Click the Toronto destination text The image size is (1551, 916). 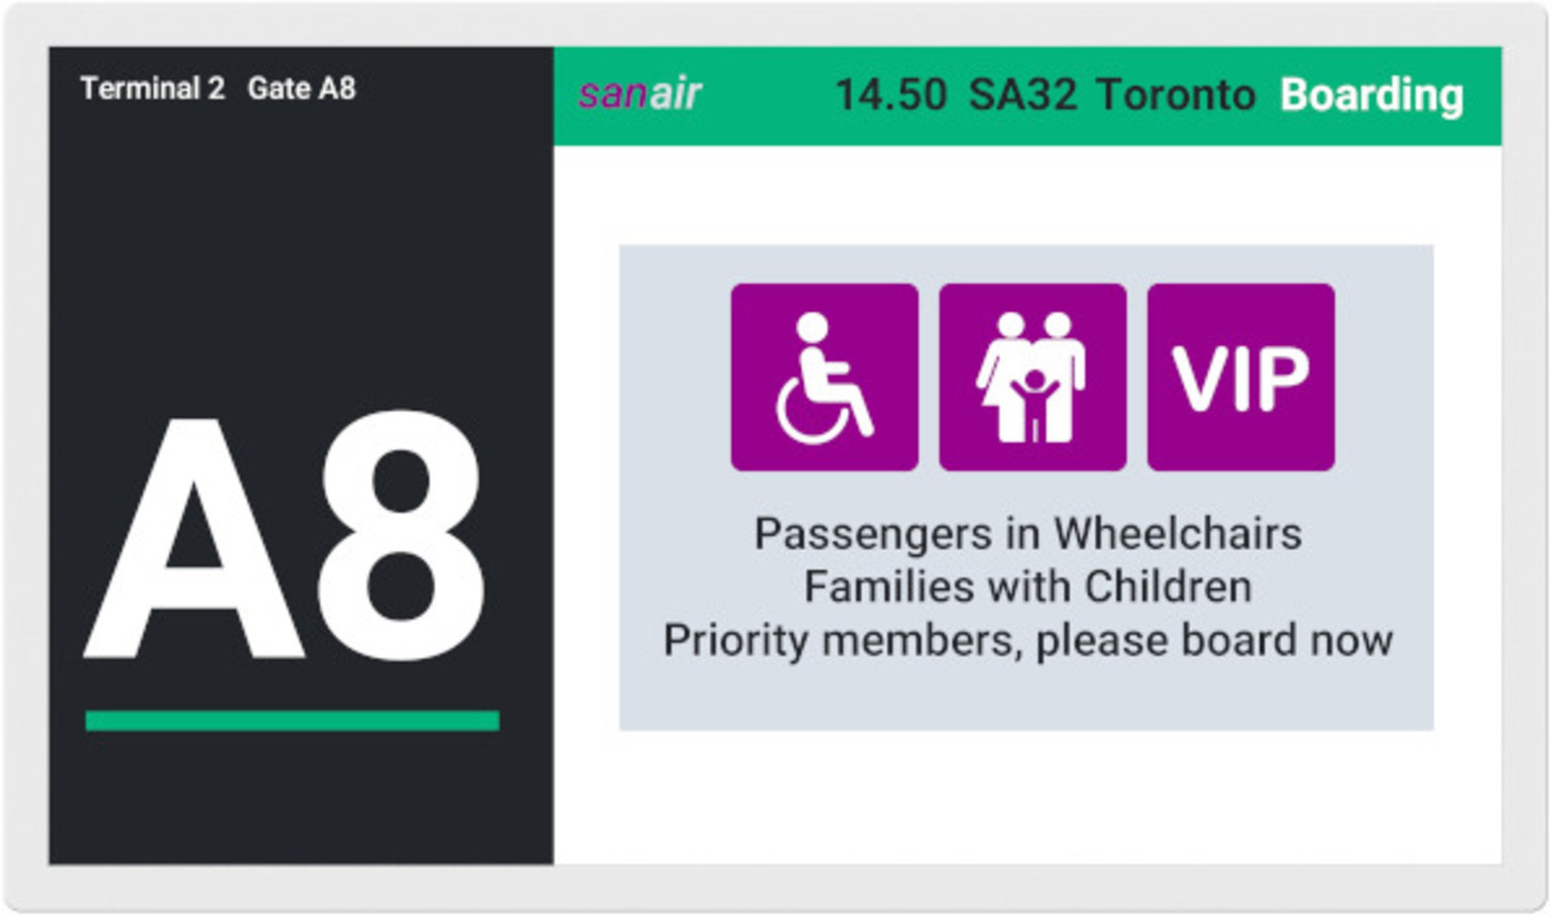[1176, 95]
